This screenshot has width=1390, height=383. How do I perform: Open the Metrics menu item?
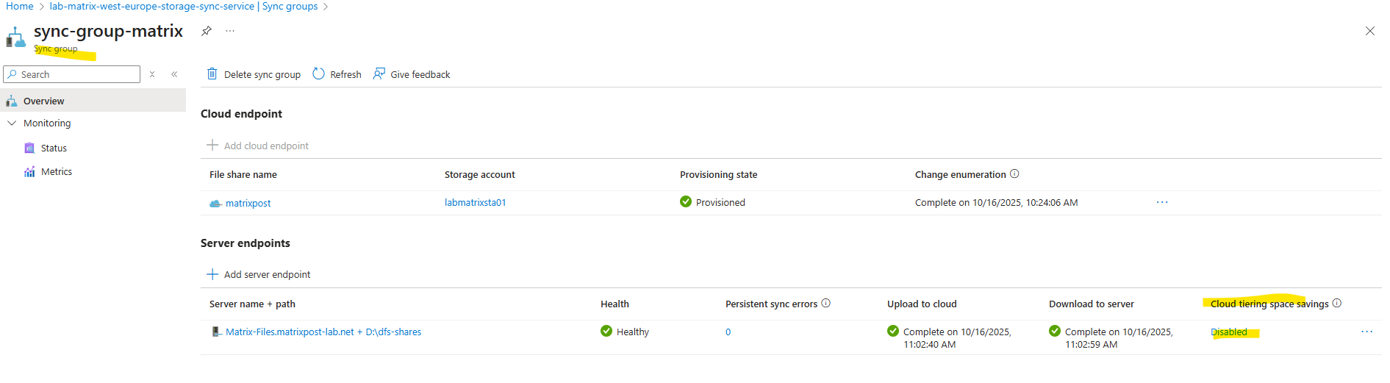tap(56, 172)
